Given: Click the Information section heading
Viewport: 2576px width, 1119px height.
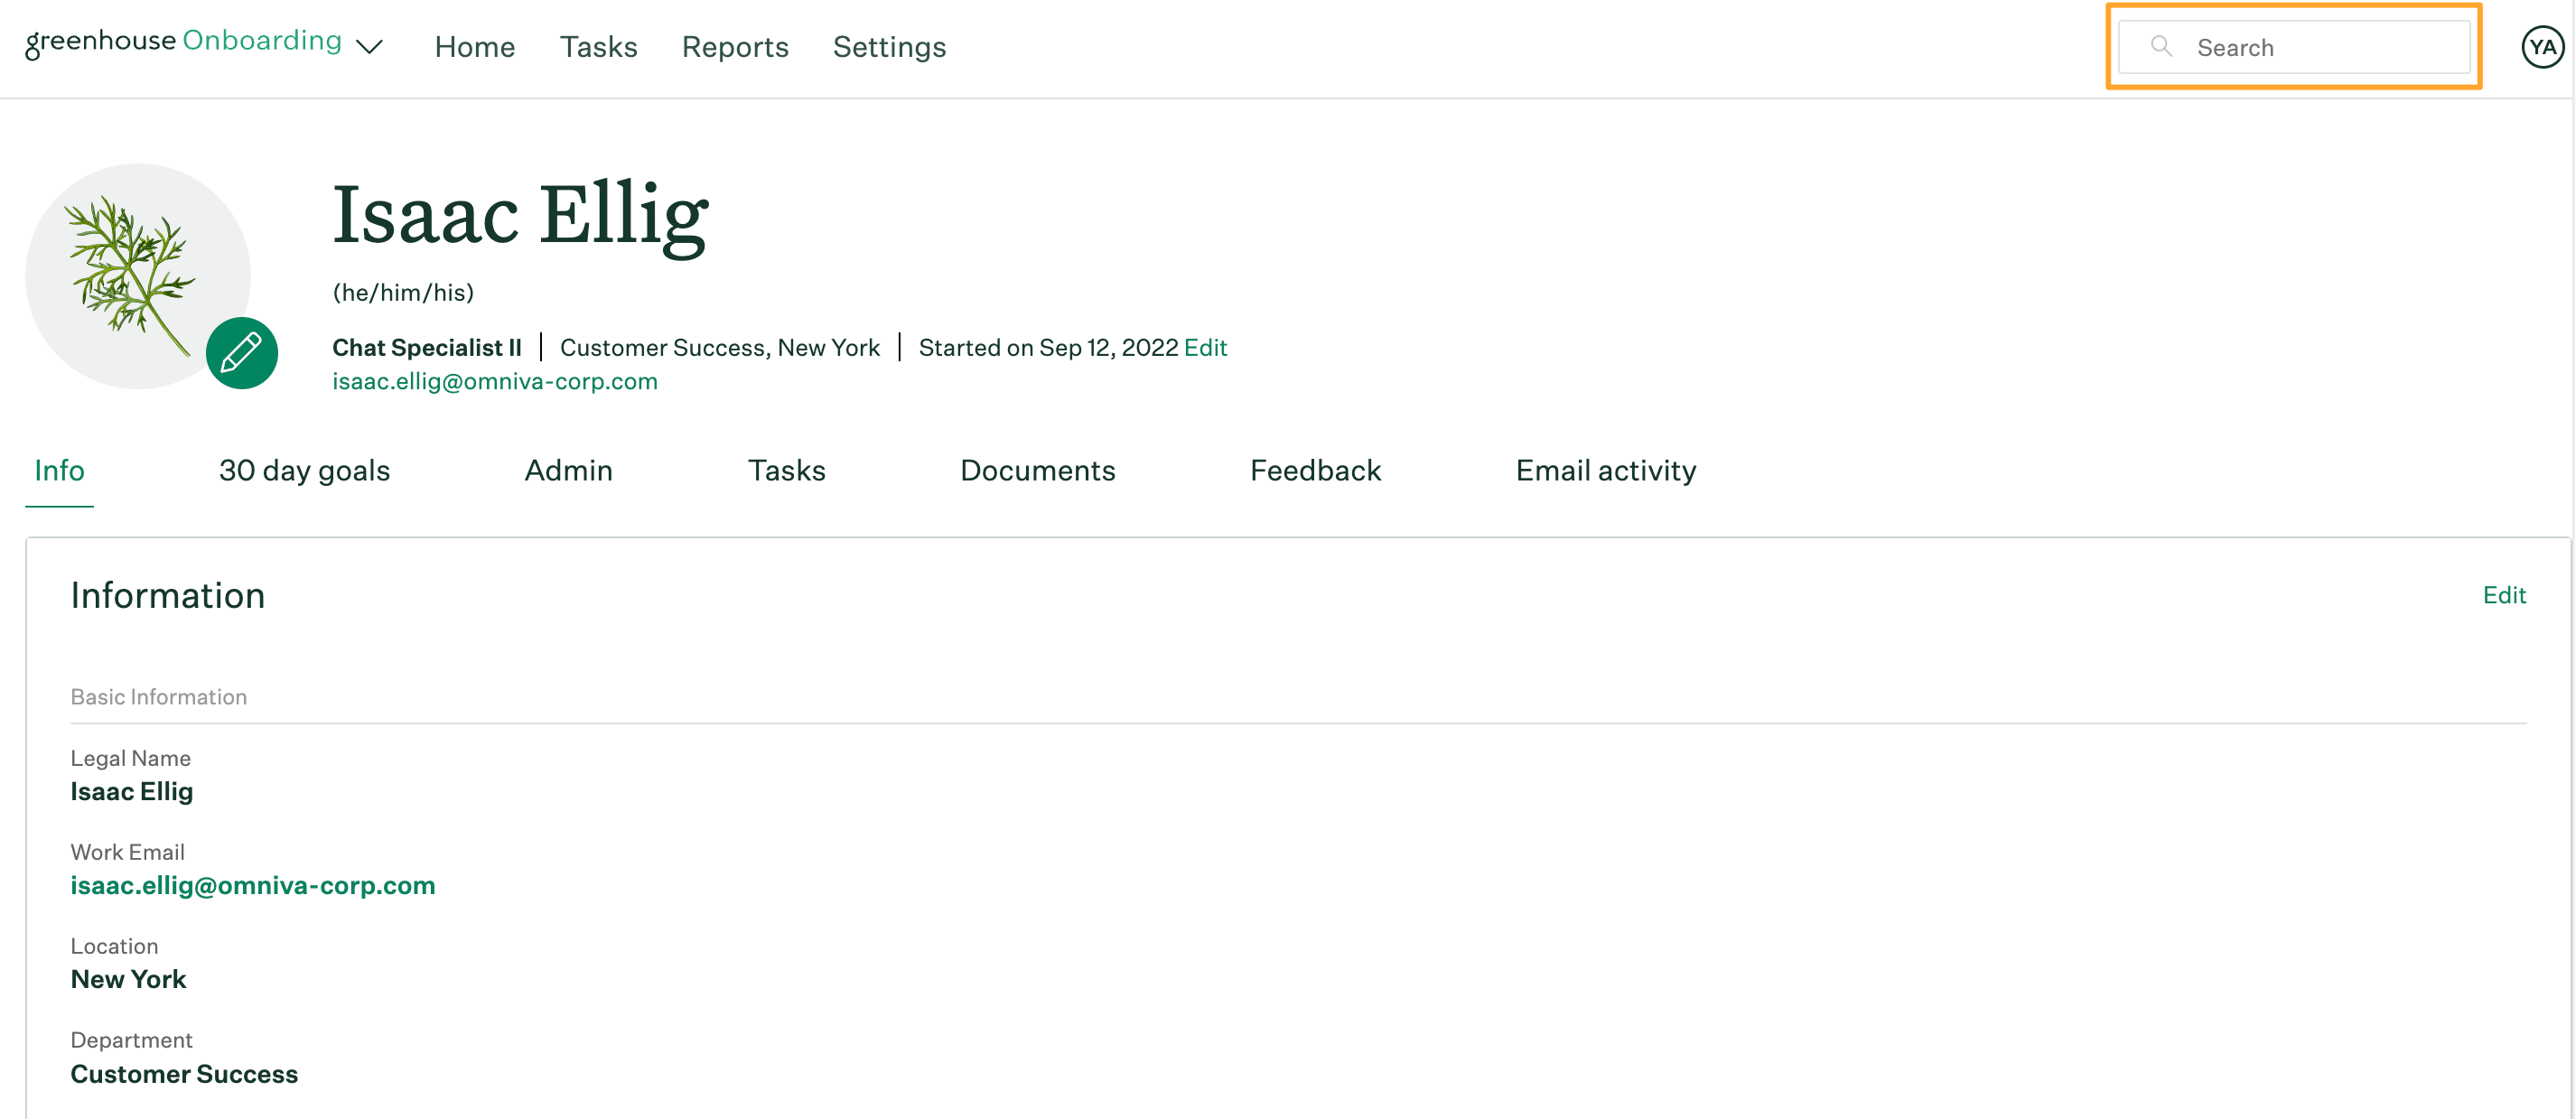Looking at the screenshot, I should pyautogui.click(x=167, y=595).
